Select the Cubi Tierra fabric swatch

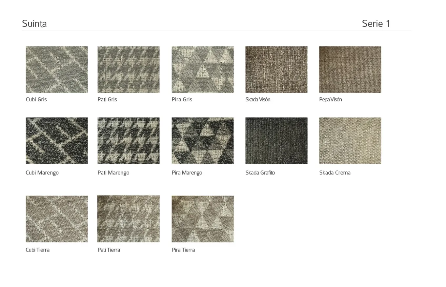[57, 219]
